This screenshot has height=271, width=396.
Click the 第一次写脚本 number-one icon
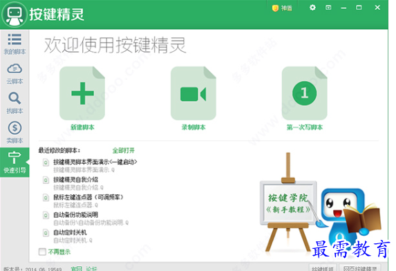click(305, 93)
